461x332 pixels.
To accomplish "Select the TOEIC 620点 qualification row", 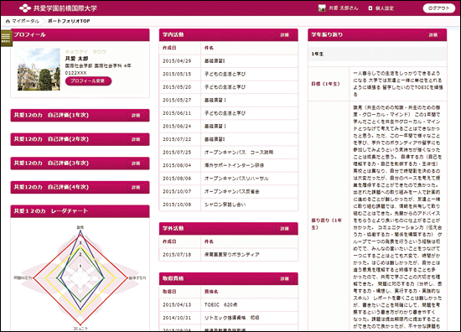I will 229,305.
